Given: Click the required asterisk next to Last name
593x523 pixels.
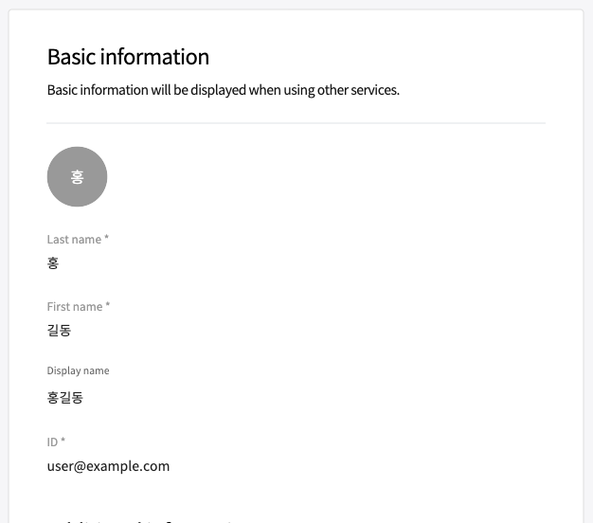Looking at the screenshot, I should [107, 240].
